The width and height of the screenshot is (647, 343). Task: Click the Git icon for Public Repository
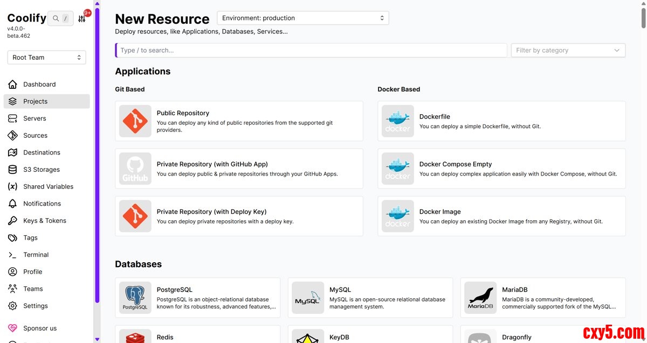(x=135, y=121)
